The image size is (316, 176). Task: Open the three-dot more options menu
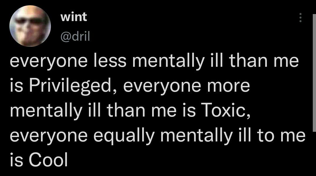[x=300, y=18]
